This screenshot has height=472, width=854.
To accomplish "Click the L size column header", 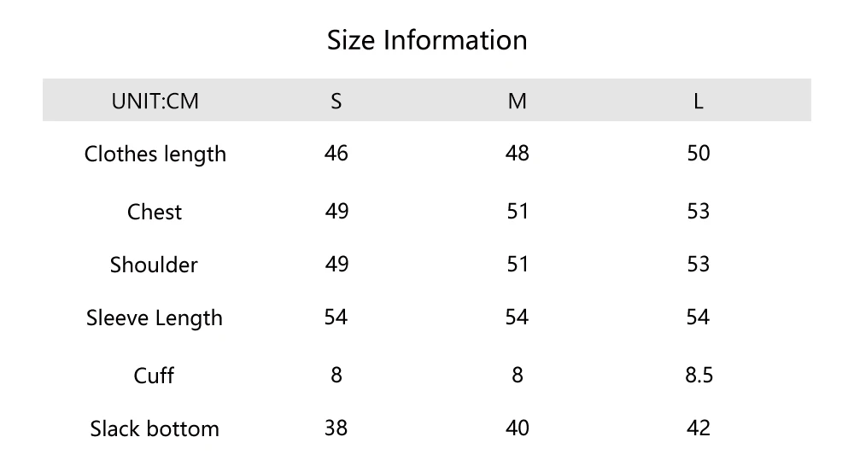I will (x=699, y=101).
